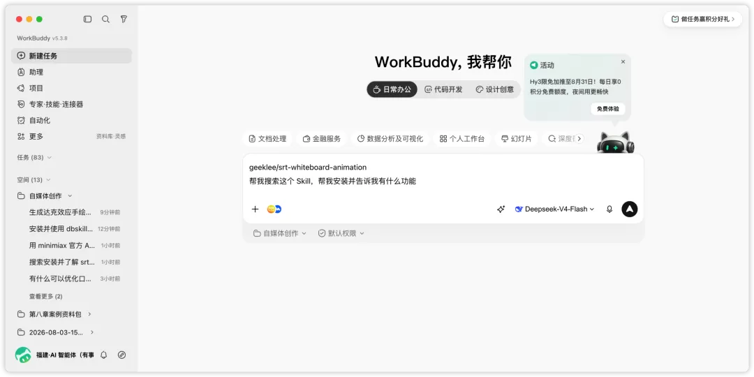Switch to 设计创意 tab

click(495, 89)
